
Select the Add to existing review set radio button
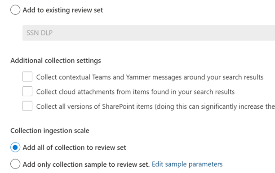point(15,10)
